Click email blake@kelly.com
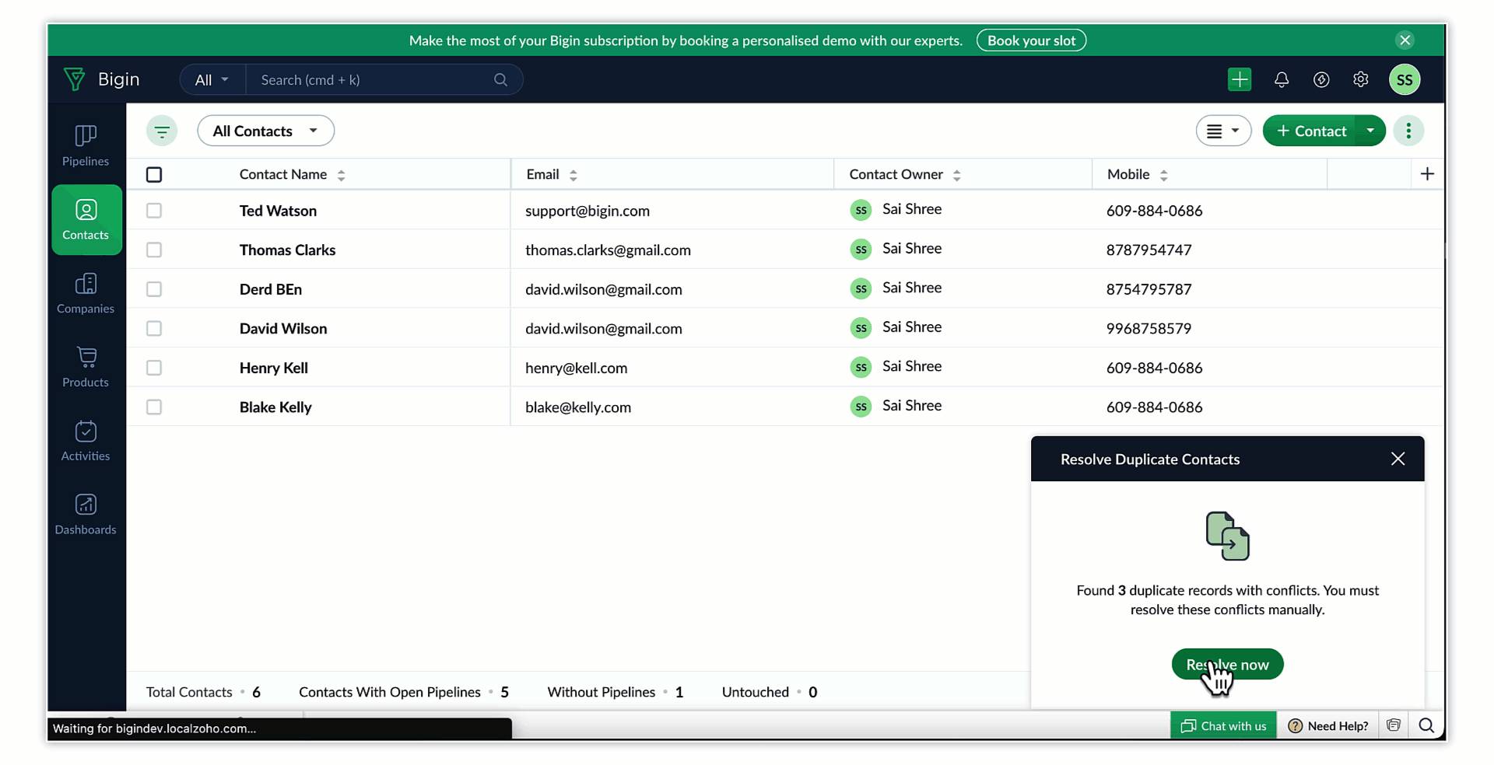Viewport: 1494px width, 765px height. [x=578, y=407]
